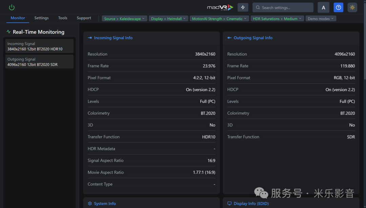Click the lightning bolt quick actions button
Image resolution: width=366 pixels, height=208 pixels.
[243, 7]
